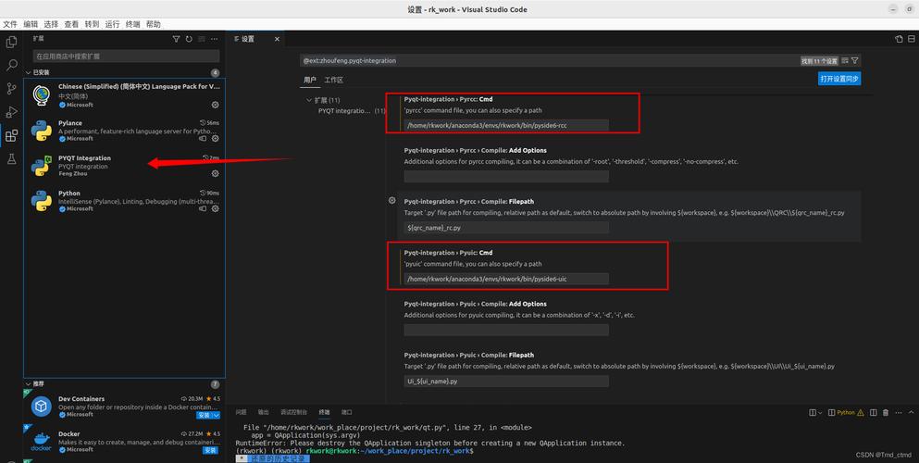This screenshot has width=919, height=463.
Task: Open 运行 menu
Action: point(113,24)
